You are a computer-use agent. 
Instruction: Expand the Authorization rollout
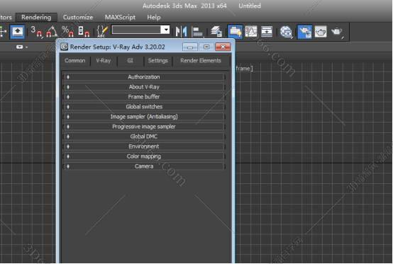(144, 77)
